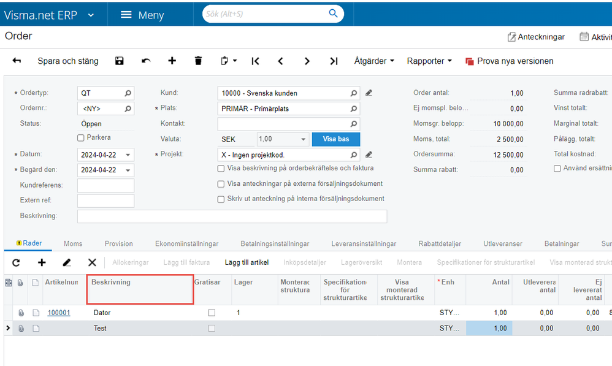Image resolution: width=612 pixels, height=366 pixels.
Task: Open Ordertyp lookup magnifier
Action: coord(128,93)
